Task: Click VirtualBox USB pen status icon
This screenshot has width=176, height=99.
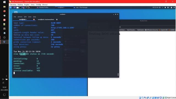Action: pyautogui.click(x=150, y=98)
